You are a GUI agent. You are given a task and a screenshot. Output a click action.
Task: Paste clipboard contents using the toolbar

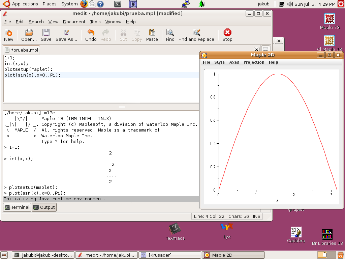[152, 35]
